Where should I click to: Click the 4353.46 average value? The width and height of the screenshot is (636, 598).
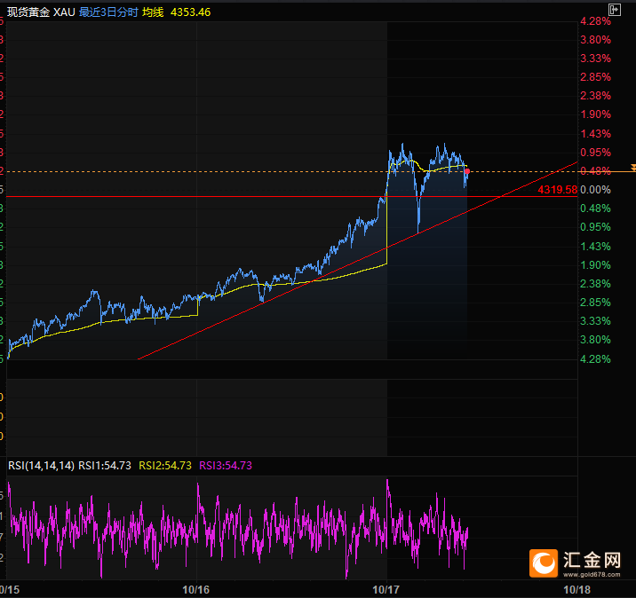(x=190, y=12)
